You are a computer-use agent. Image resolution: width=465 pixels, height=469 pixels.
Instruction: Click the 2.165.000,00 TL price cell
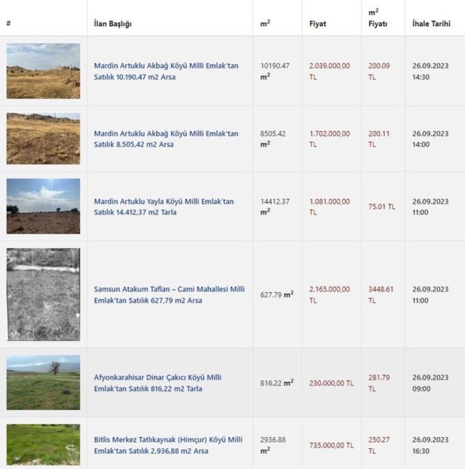click(329, 295)
